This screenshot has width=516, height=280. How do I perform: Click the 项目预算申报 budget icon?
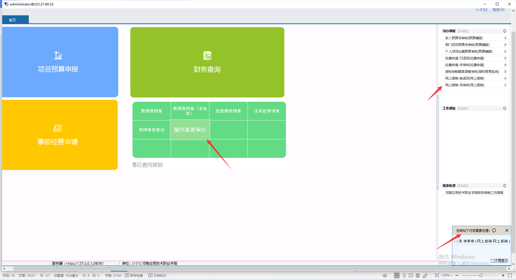coord(58,55)
